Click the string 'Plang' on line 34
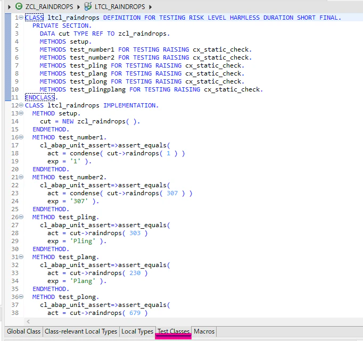 pos(83,281)
